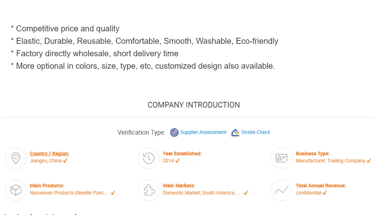Click the box Main Products icon
Screen dimensions: 375x215
tap(16, 190)
